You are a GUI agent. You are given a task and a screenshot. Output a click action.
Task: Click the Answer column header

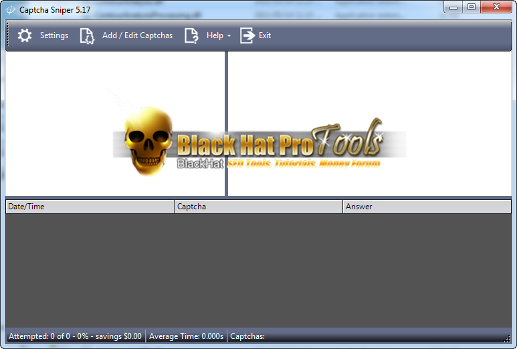427,207
